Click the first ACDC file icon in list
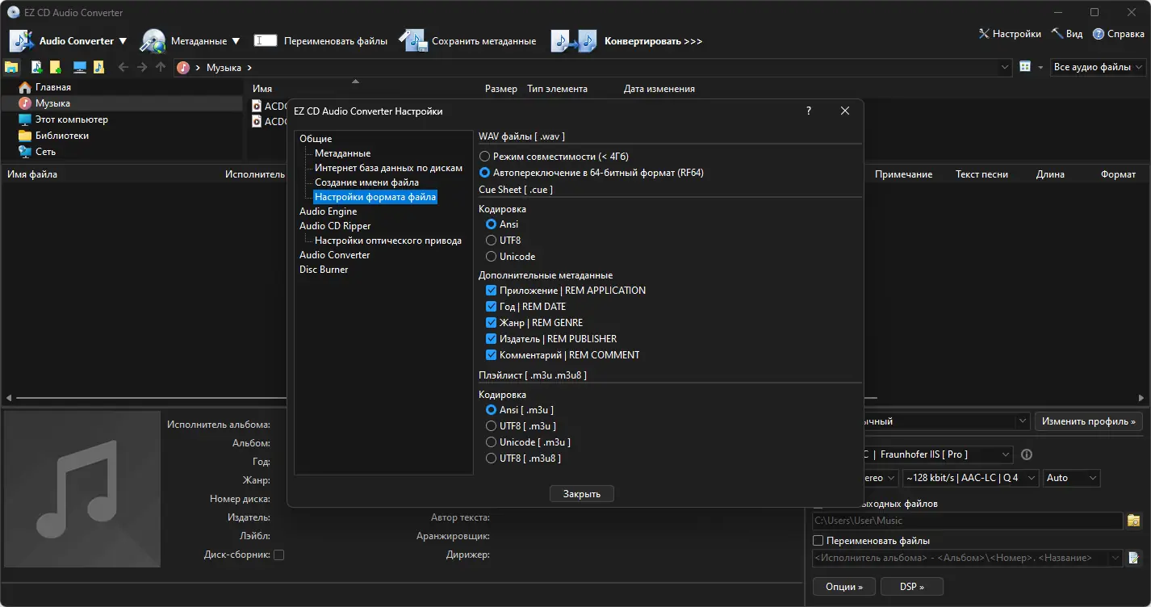 257,106
